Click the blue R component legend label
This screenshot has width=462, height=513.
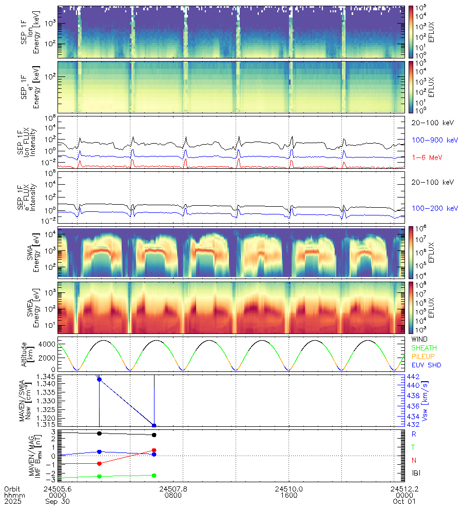414,433
